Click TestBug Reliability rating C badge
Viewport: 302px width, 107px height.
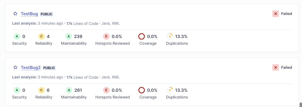[41, 36]
